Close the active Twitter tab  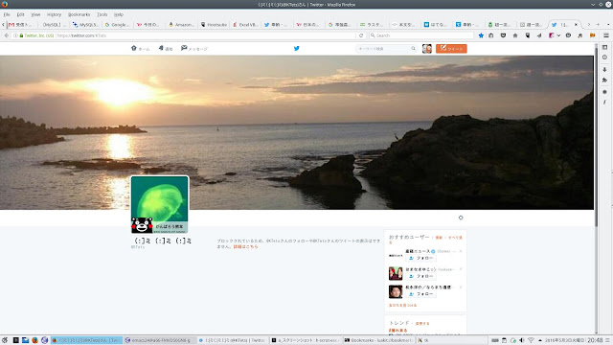coord(576,24)
